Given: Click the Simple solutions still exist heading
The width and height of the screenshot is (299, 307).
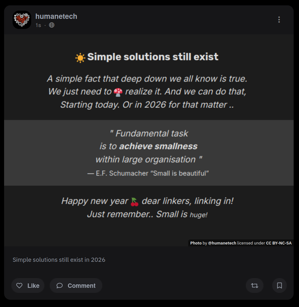Looking at the screenshot, I should pyautogui.click(x=153, y=57).
